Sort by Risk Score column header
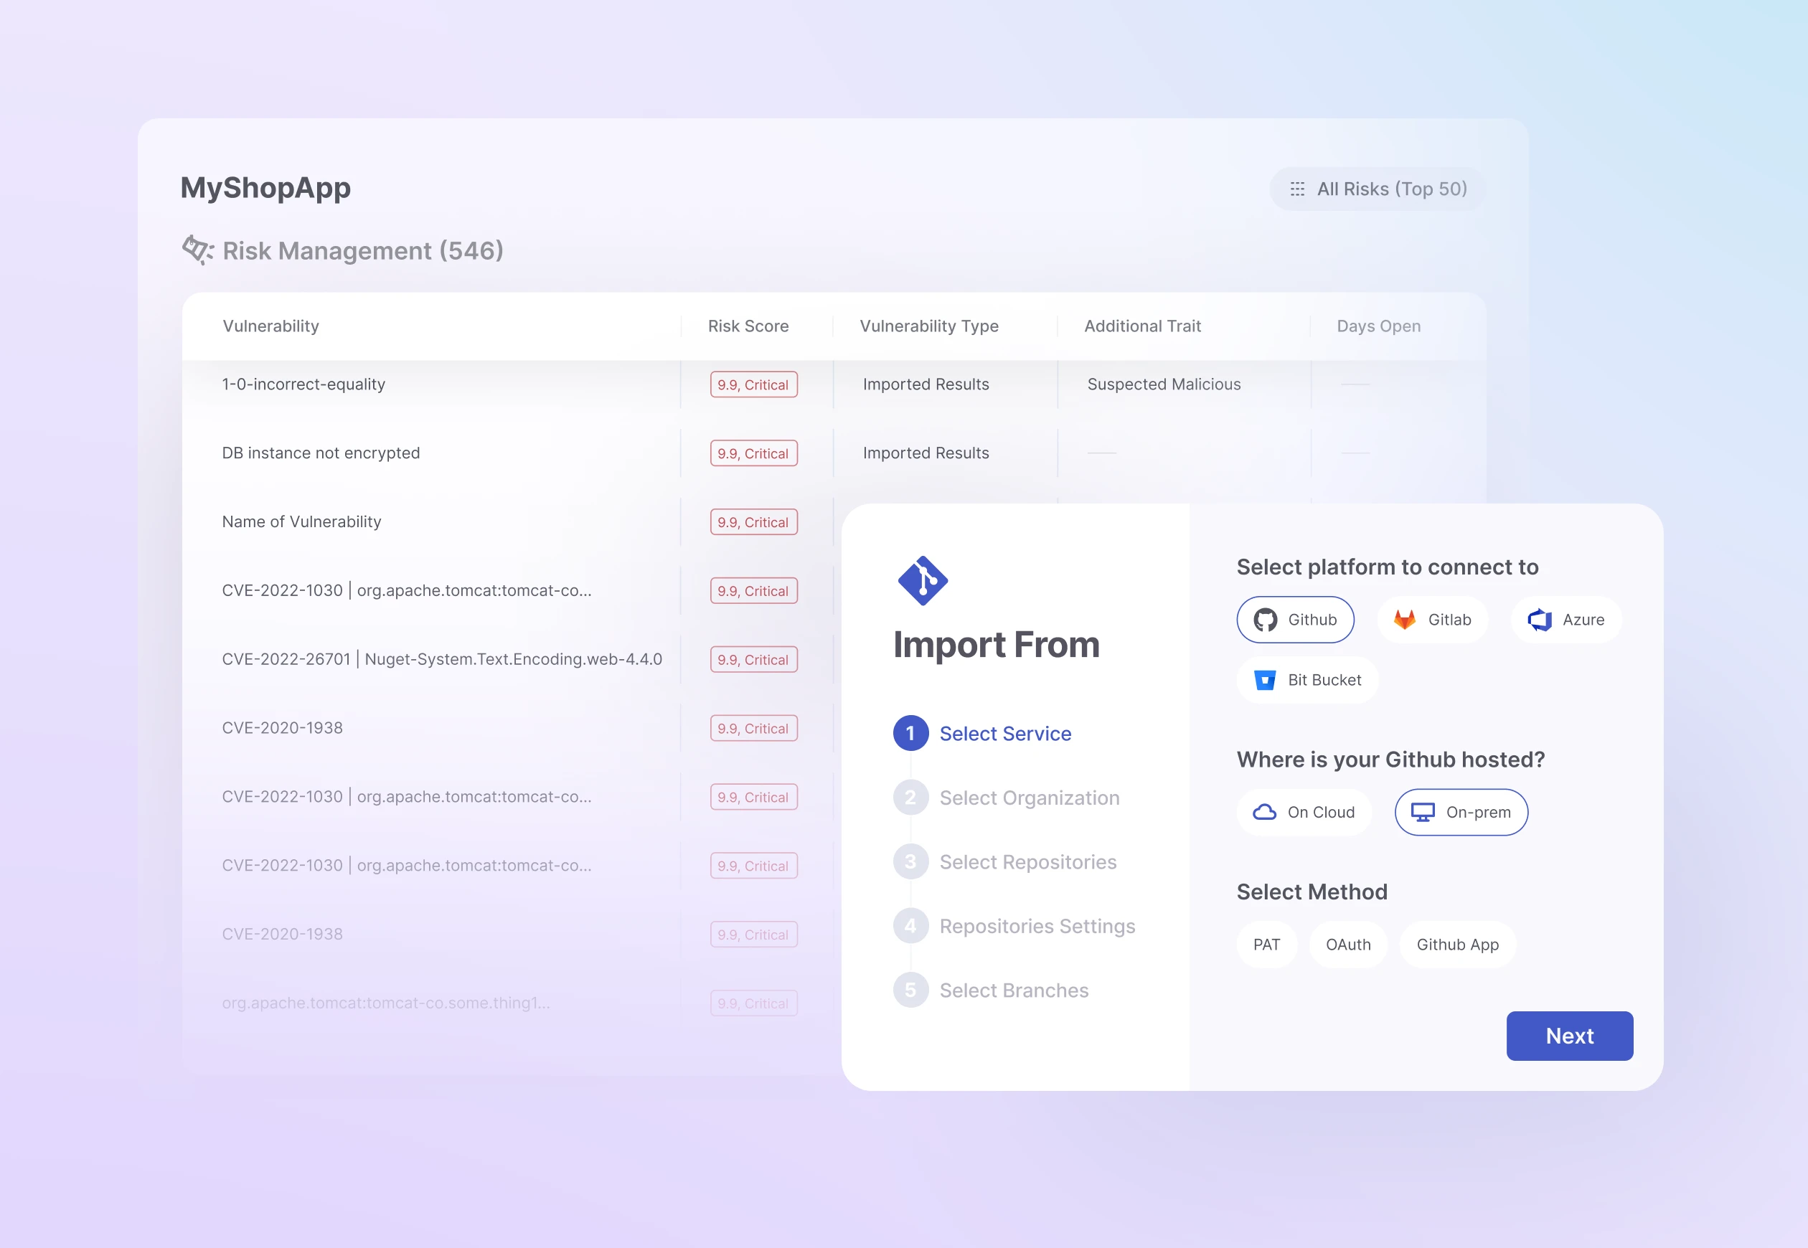The image size is (1808, 1248). click(x=748, y=326)
